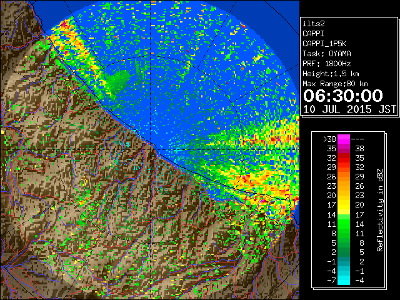Click the Task: OYAMA line
The image size is (400, 300).
pyautogui.click(x=327, y=54)
